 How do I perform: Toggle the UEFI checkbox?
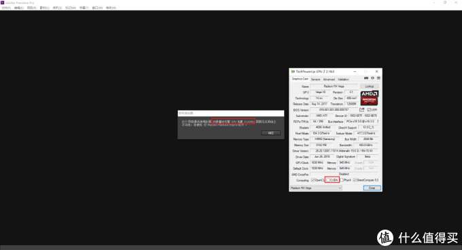click(369, 110)
